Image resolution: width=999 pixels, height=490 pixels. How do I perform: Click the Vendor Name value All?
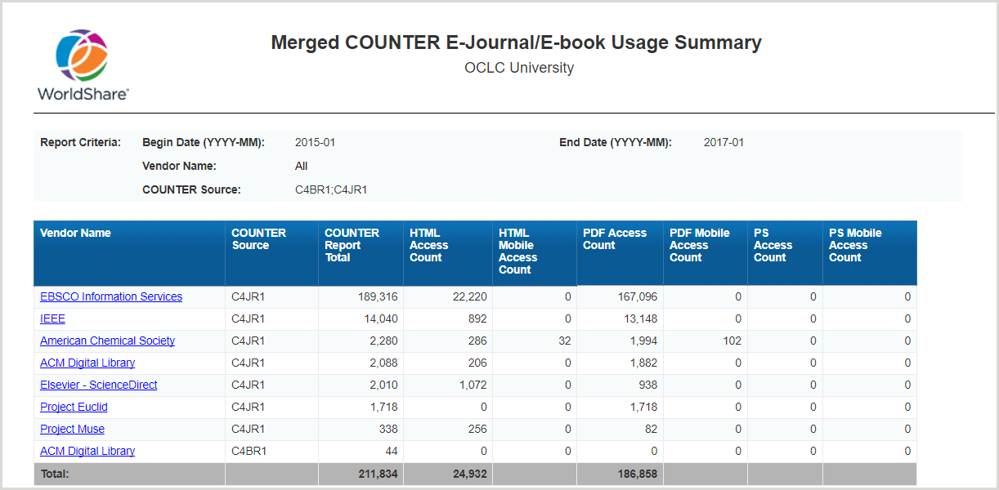[301, 166]
